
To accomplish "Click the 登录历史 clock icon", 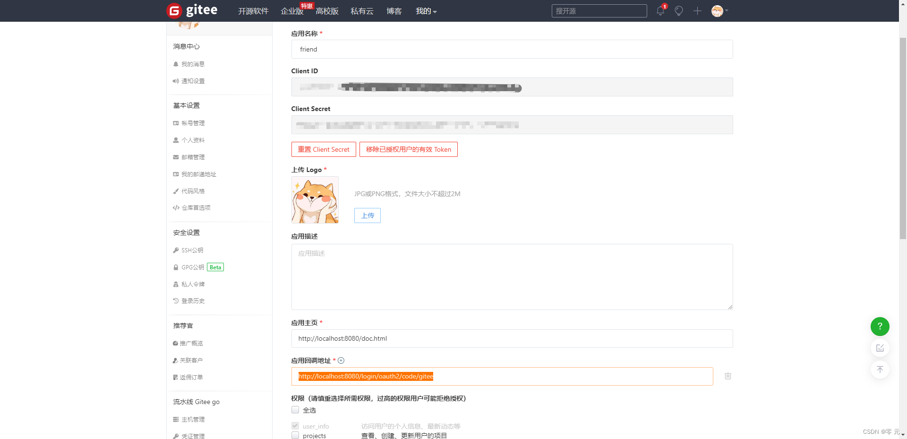I will point(176,301).
